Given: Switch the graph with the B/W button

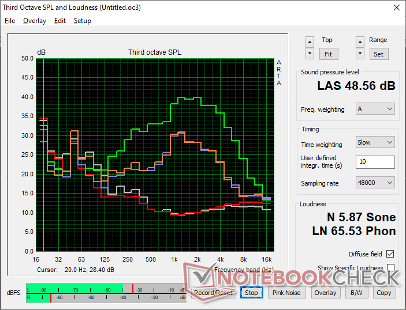Looking at the screenshot, I should 353,293.
